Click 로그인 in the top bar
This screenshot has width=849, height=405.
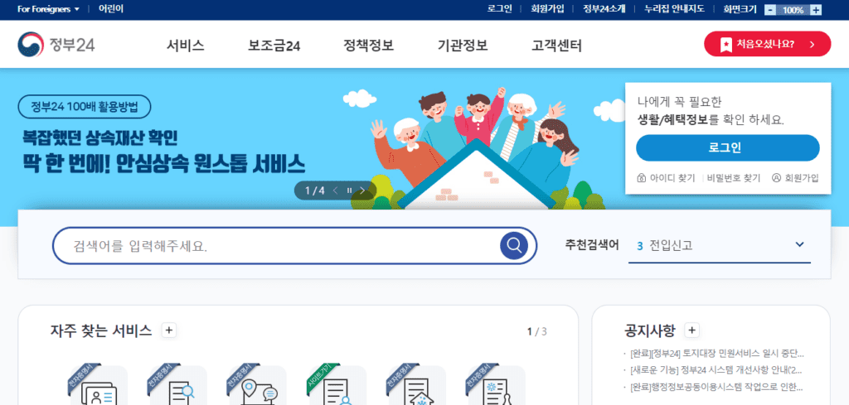tap(499, 9)
